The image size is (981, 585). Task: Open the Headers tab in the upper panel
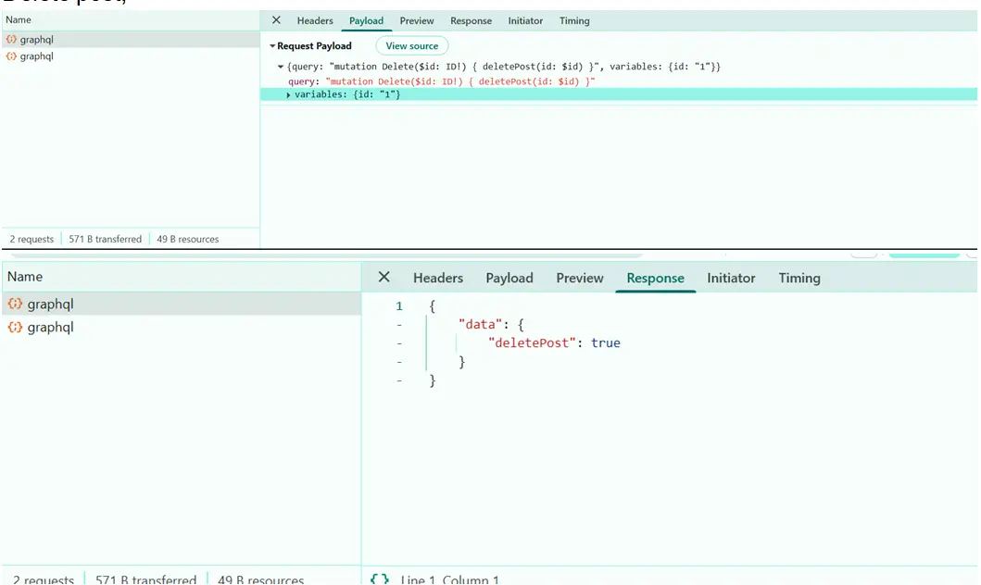tap(315, 20)
